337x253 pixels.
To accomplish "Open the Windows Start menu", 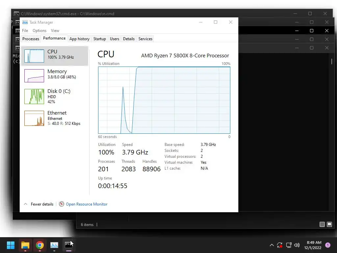I will 11,245.
